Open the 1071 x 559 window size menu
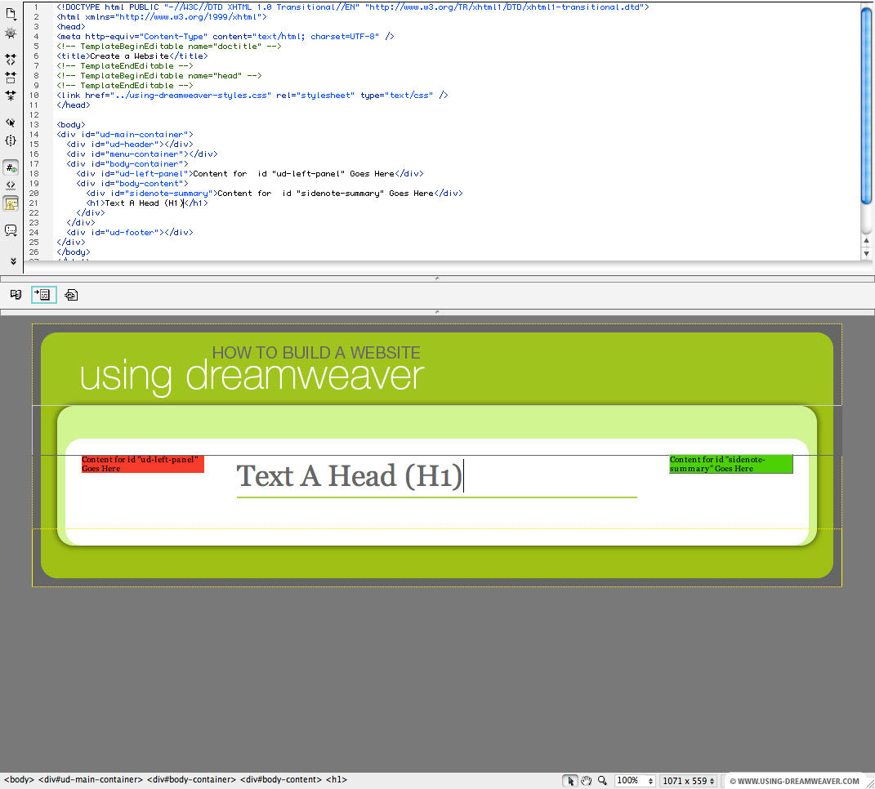 coord(688,781)
